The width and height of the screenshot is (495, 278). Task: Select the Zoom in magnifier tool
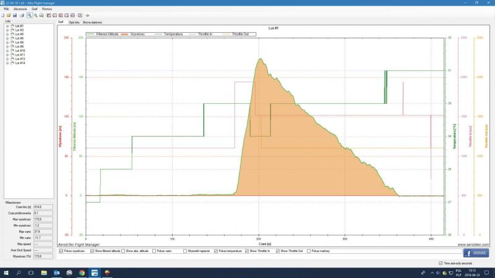[x=29, y=15]
